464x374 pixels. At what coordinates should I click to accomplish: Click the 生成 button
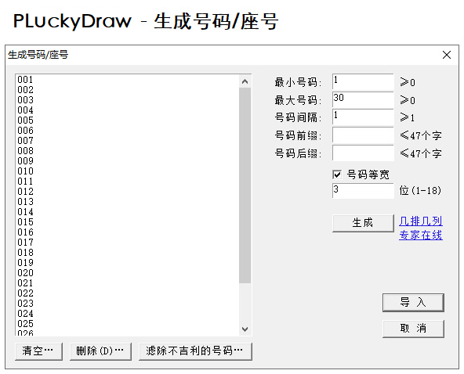[363, 223]
